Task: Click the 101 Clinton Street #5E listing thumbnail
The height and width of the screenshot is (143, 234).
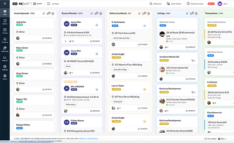Action: [162, 70]
